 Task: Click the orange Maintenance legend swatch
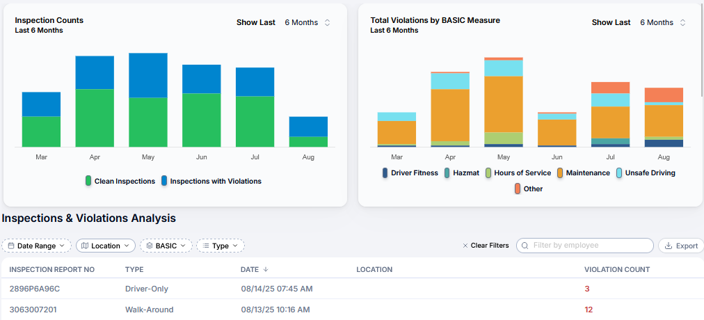click(x=560, y=173)
